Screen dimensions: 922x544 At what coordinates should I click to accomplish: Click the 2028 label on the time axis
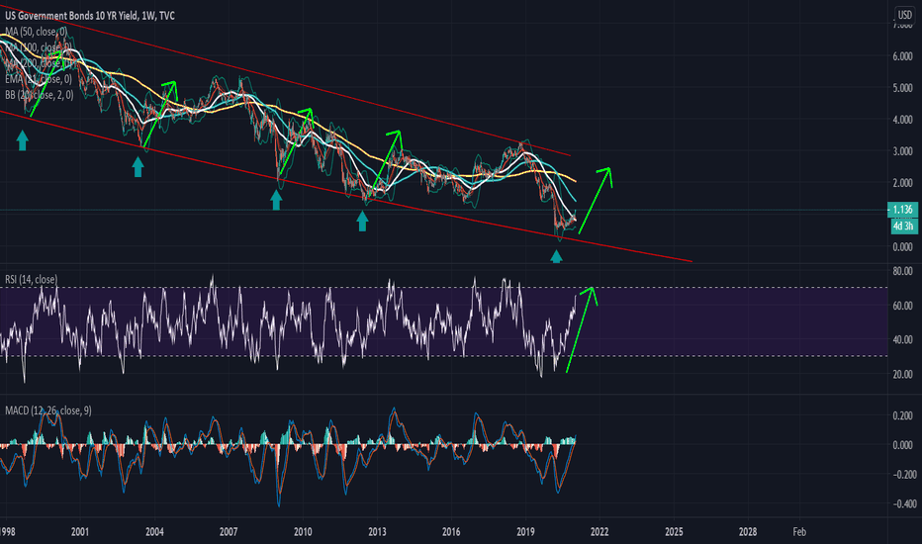[x=748, y=532]
